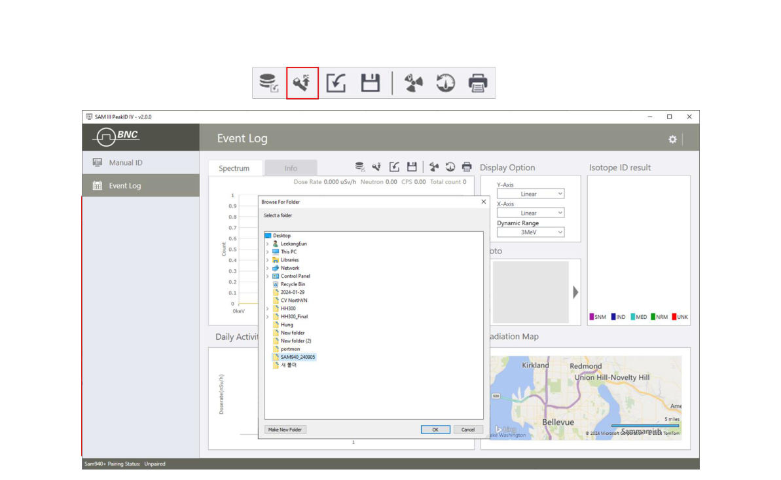Click the Dose Rate 0.000 uSv/h readout

click(325, 182)
